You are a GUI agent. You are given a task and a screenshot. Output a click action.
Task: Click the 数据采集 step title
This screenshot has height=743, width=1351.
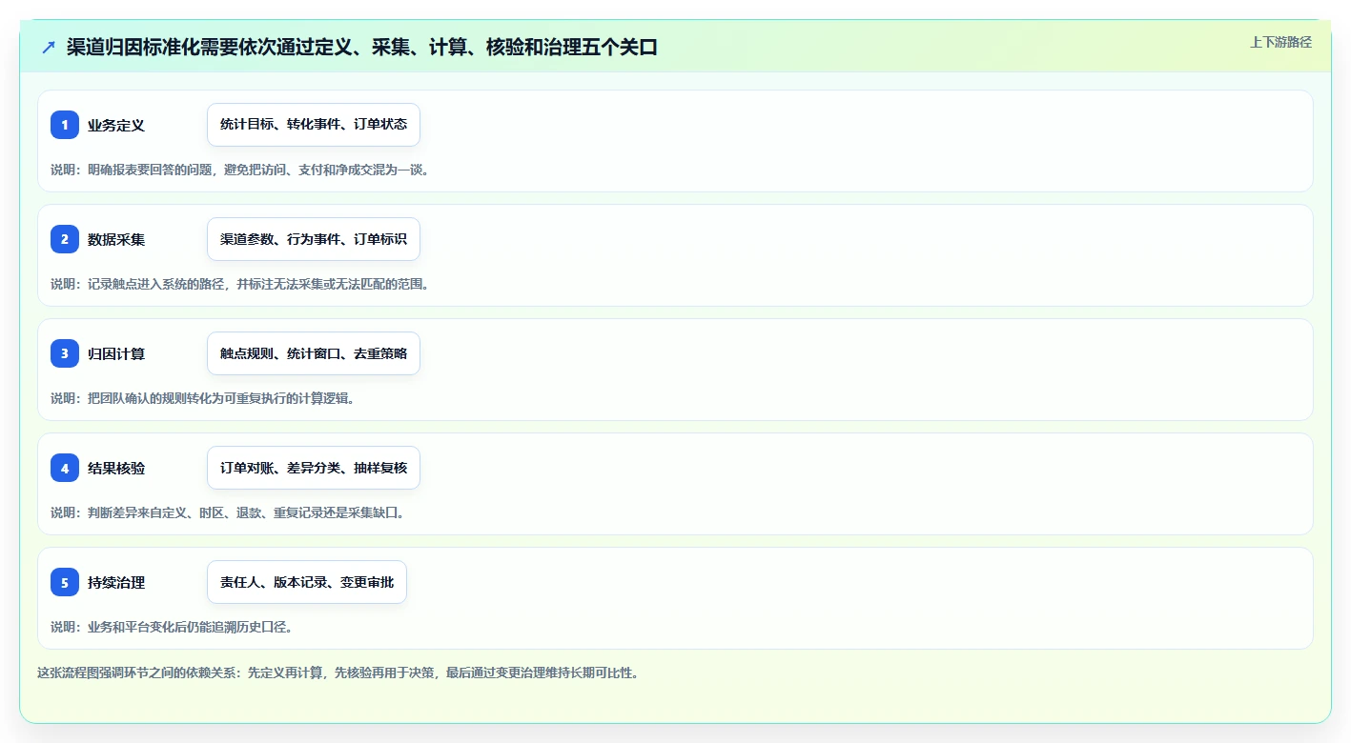(x=116, y=239)
